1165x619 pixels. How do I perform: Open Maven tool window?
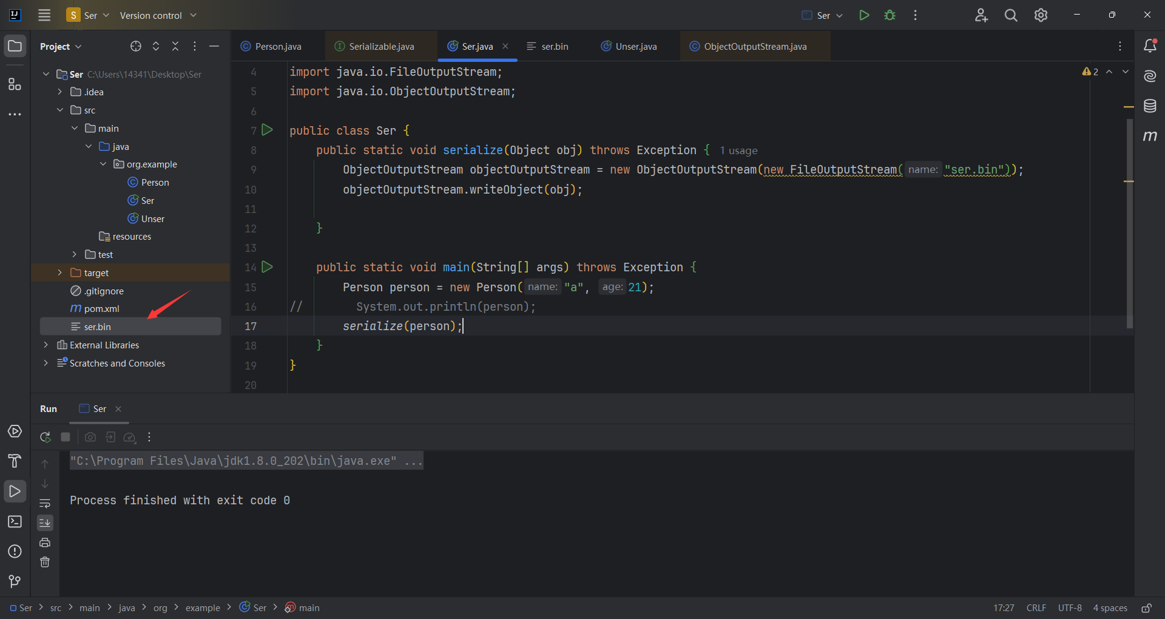pos(1150,136)
